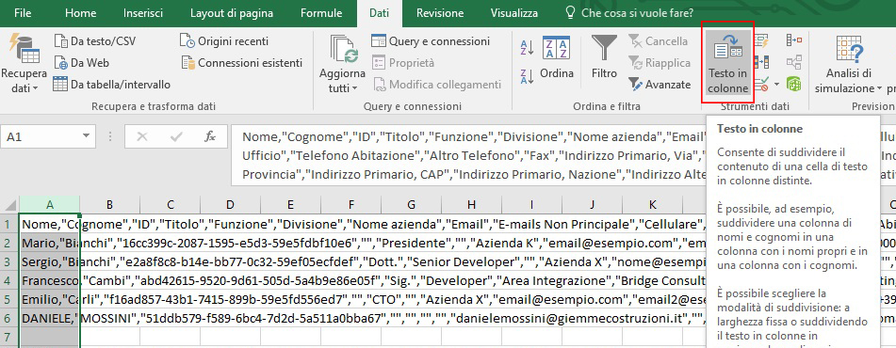This screenshot has width=896, height=348.
Task: Select the Dati tab
Action: (380, 12)
